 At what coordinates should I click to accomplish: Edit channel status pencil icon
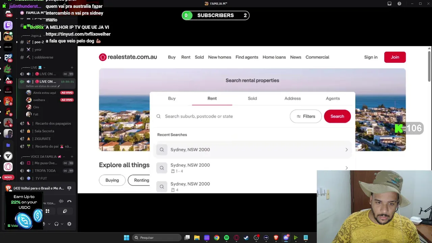point(59,86)
